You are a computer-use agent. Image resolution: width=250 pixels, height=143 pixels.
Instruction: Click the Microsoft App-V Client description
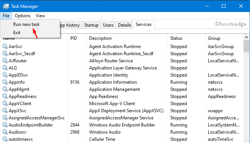(x=112, y=104)
